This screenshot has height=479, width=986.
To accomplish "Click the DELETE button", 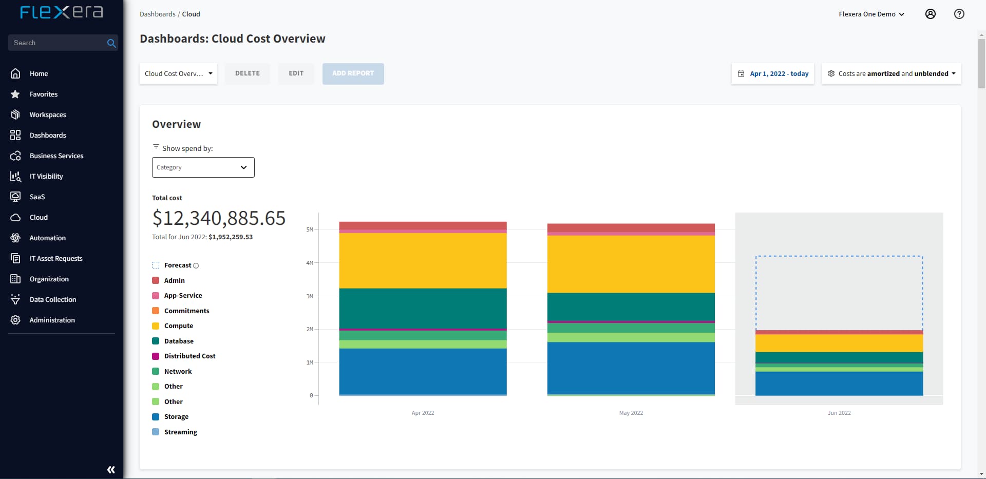I will click(x=248, y=73).
